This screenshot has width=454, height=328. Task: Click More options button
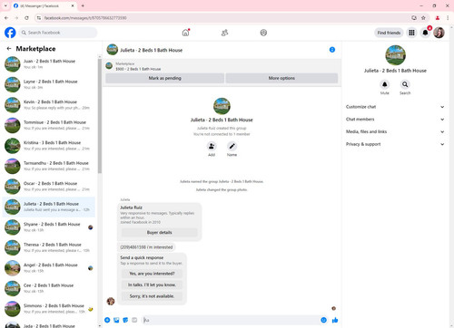point(281,78)
